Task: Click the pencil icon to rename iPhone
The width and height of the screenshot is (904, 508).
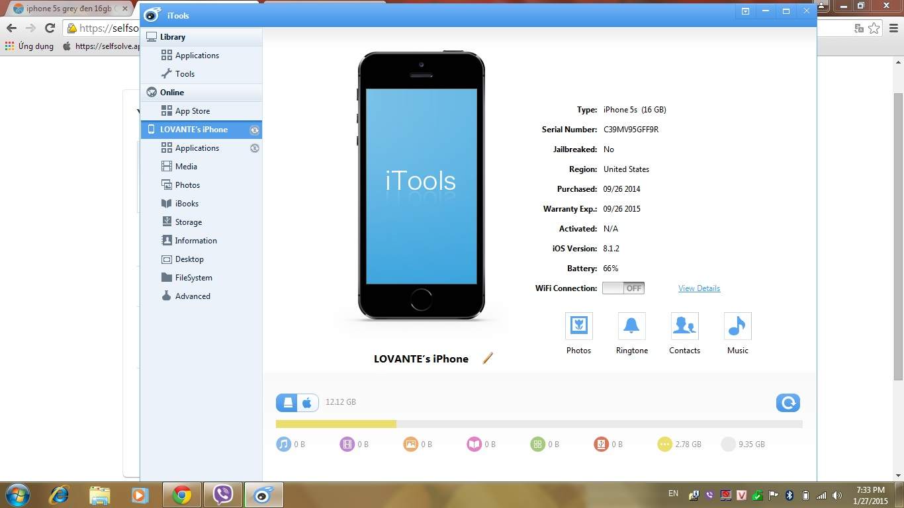Action: point(488,358)
